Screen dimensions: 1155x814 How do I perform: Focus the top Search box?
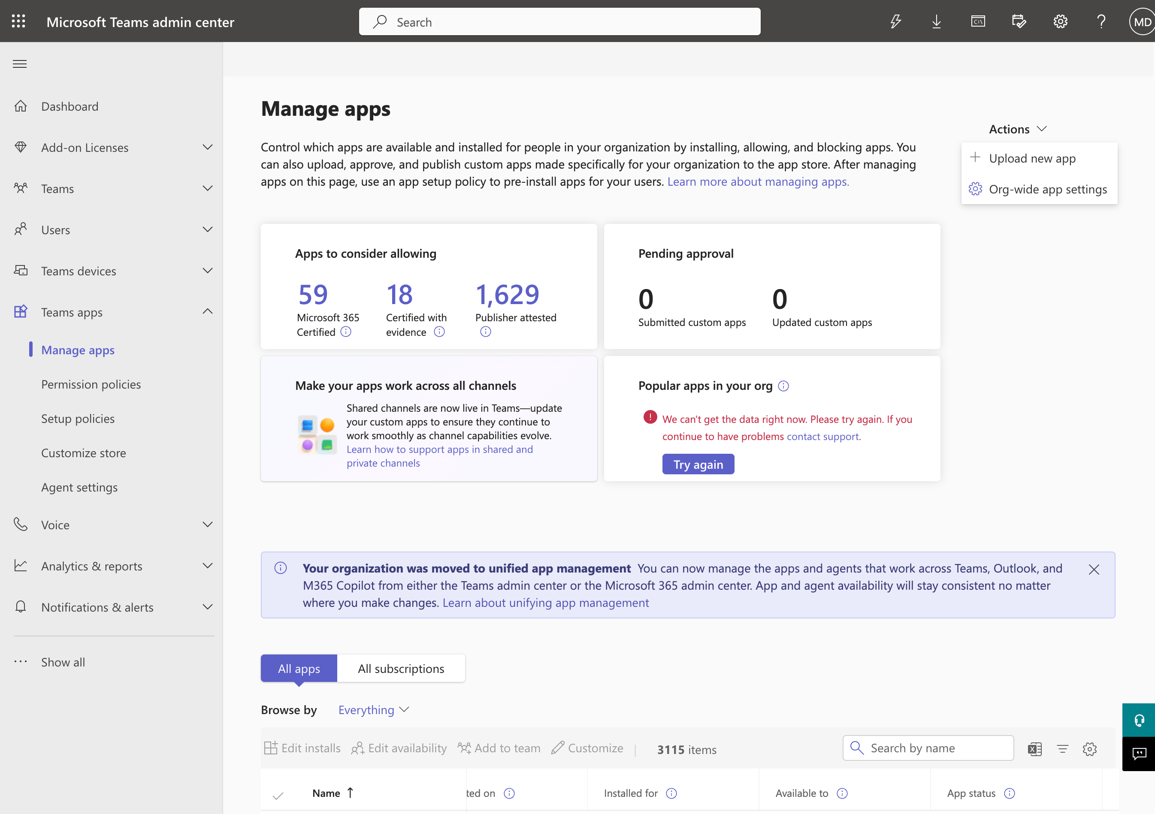[559, 21]
